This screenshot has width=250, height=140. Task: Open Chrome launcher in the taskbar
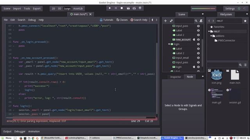click(x=33, y=138)
